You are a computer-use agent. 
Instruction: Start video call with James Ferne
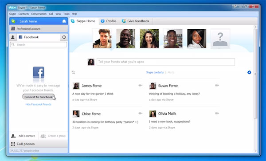[x=140, y=85]
